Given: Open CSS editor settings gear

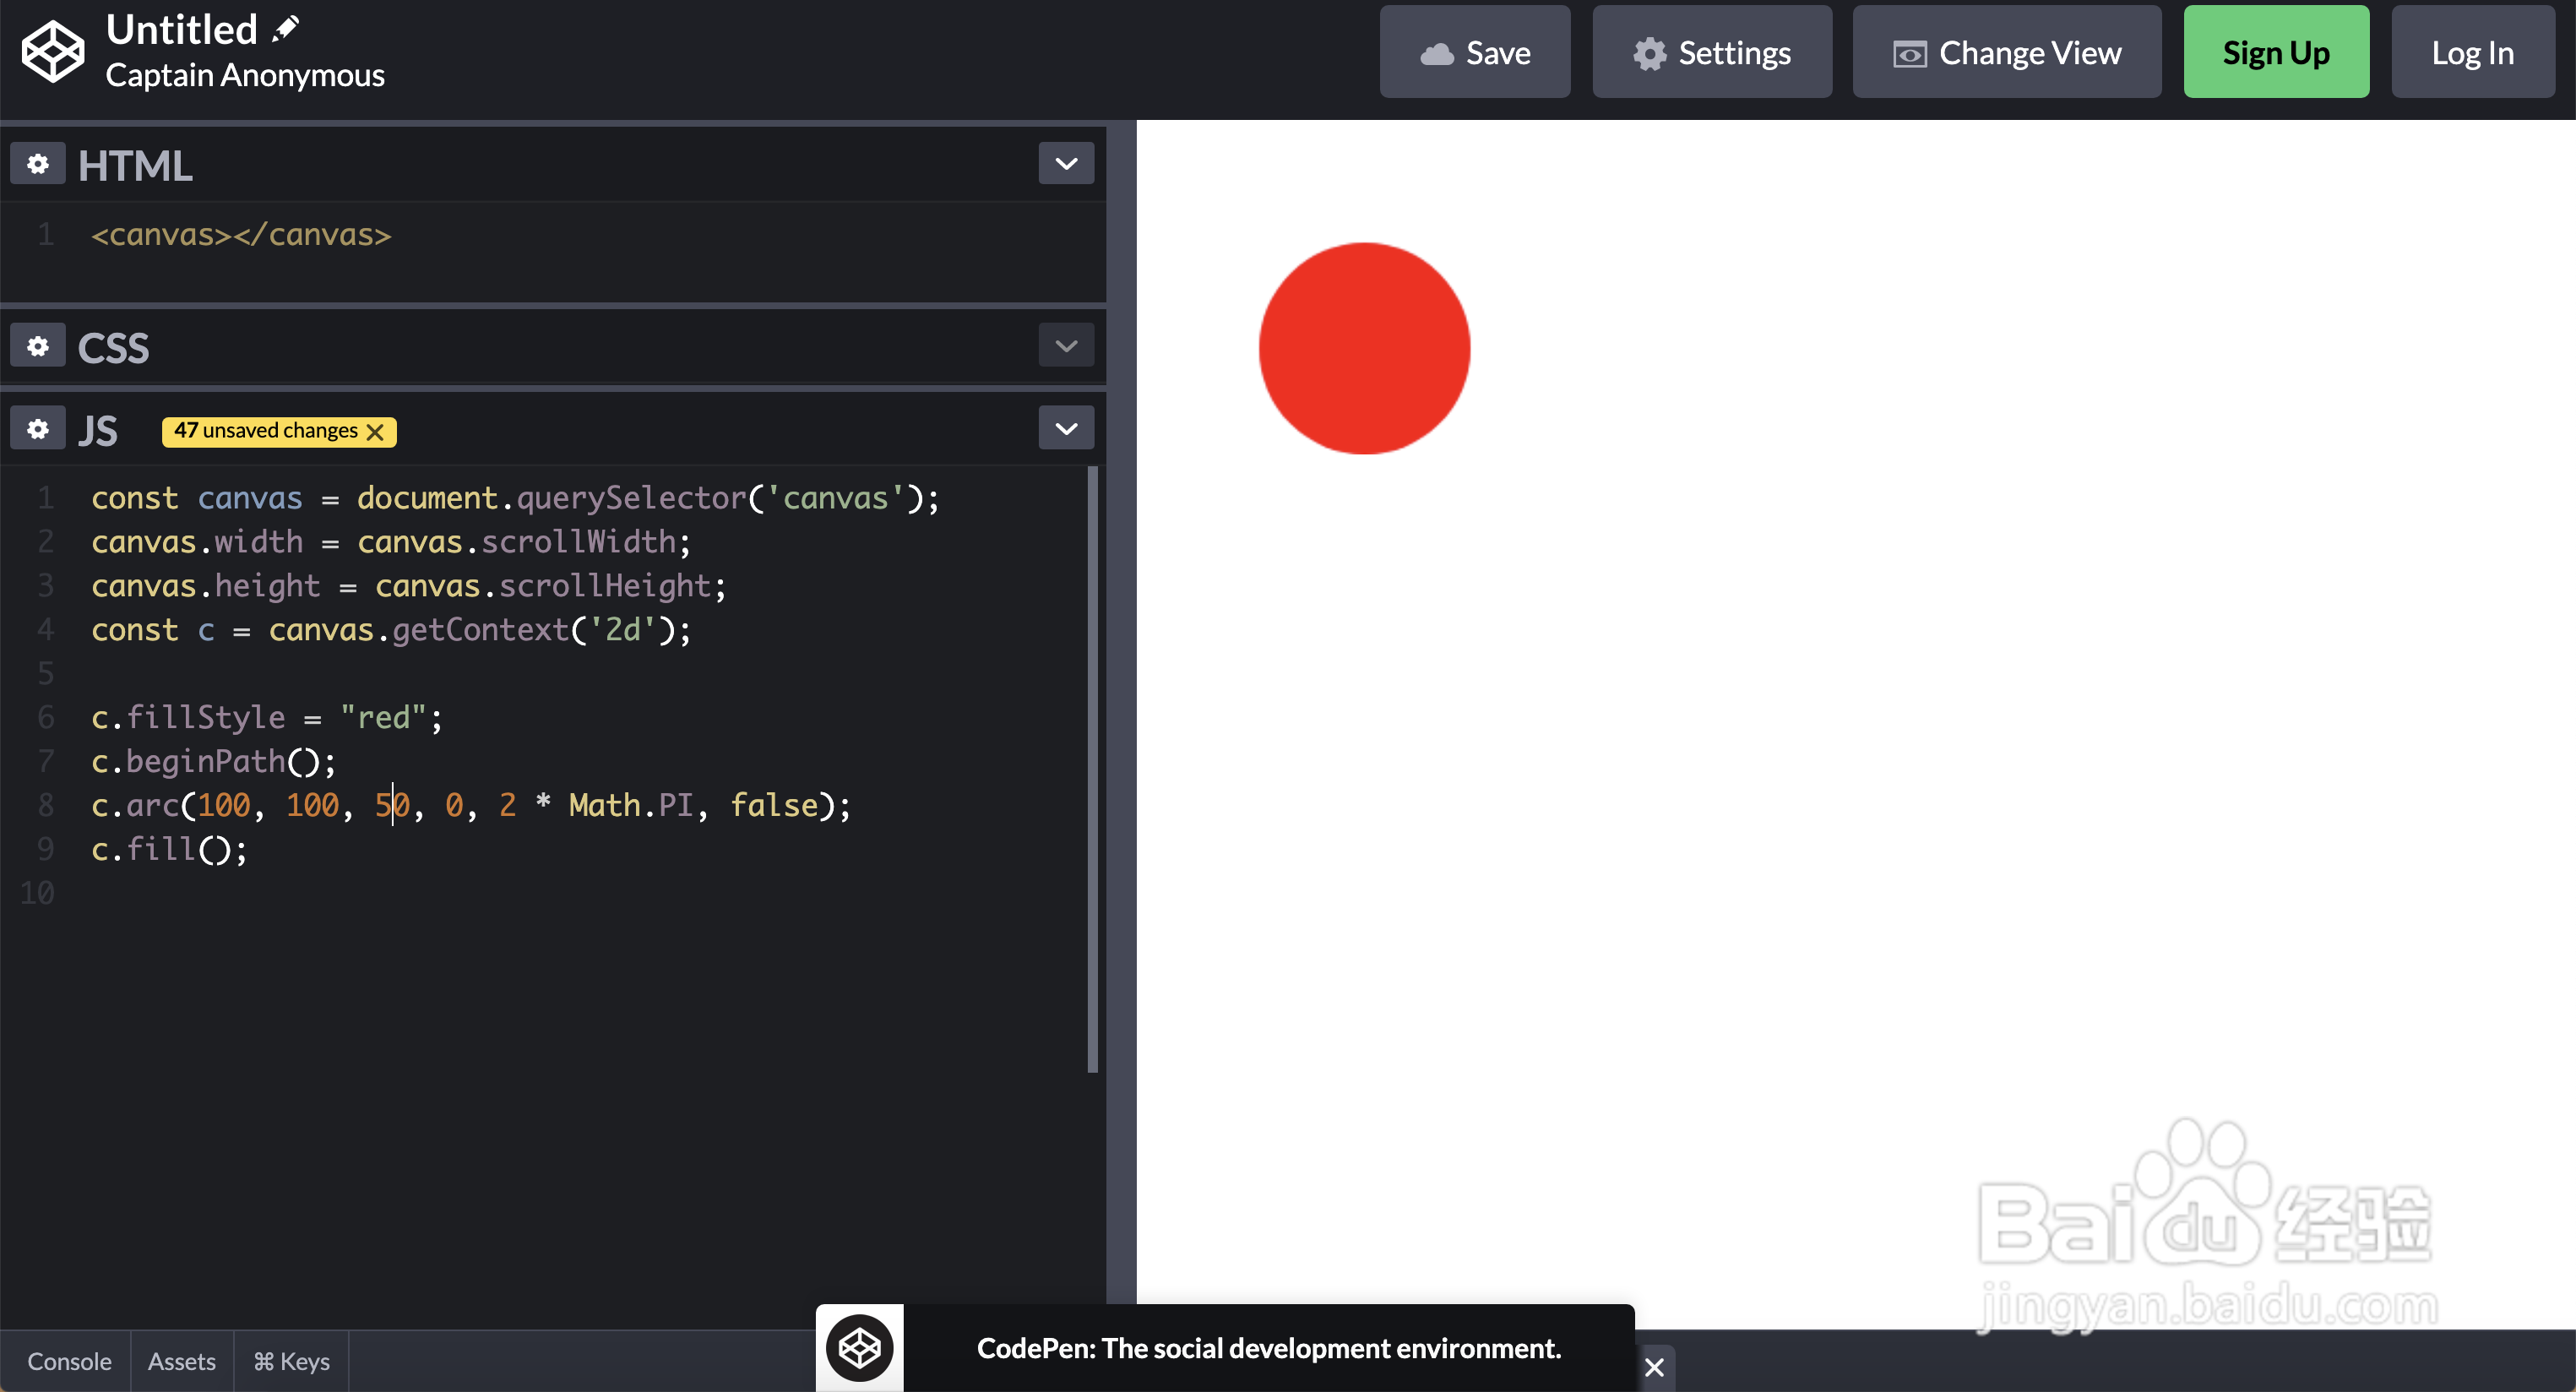Looking at the screenshot, I should tap(38, 346).
